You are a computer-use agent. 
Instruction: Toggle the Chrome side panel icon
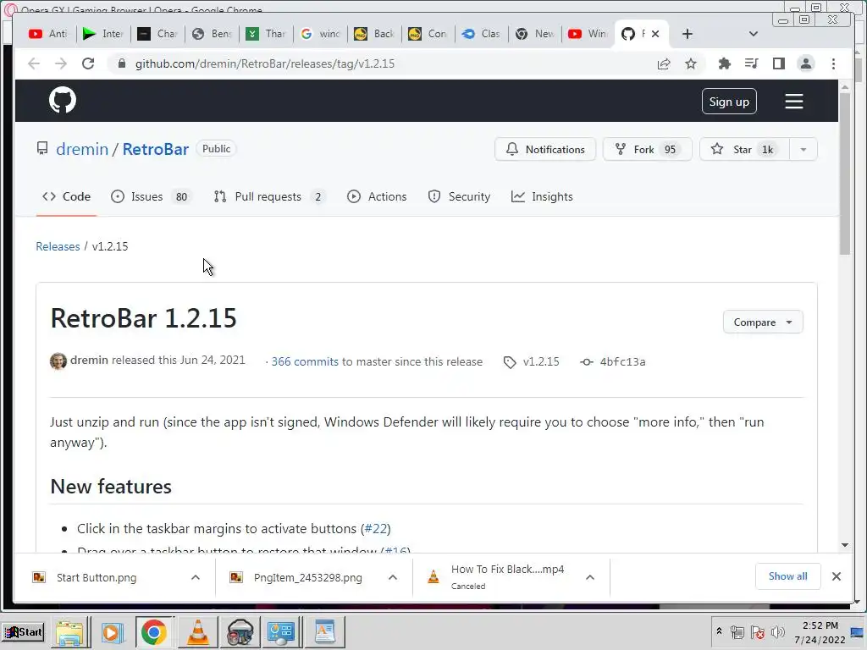pos(779,63)
